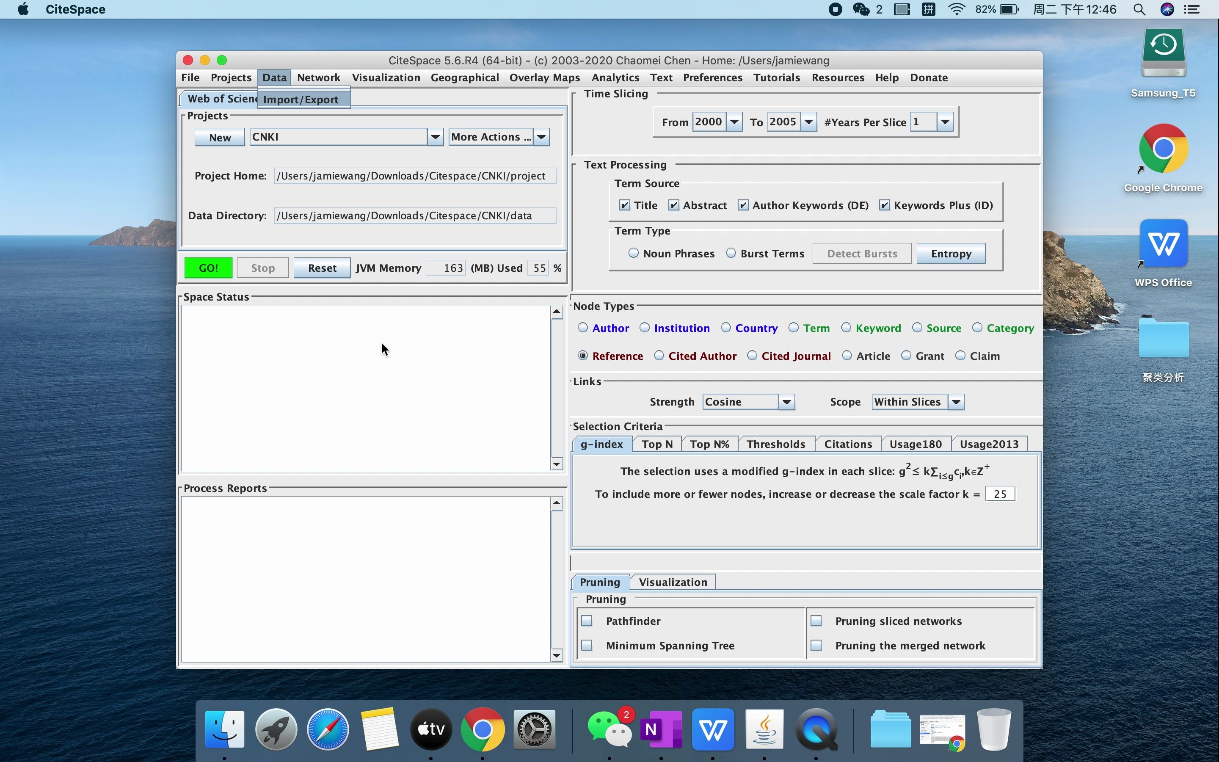
Task: Choose Institution node type
Action: click(645, 328)
